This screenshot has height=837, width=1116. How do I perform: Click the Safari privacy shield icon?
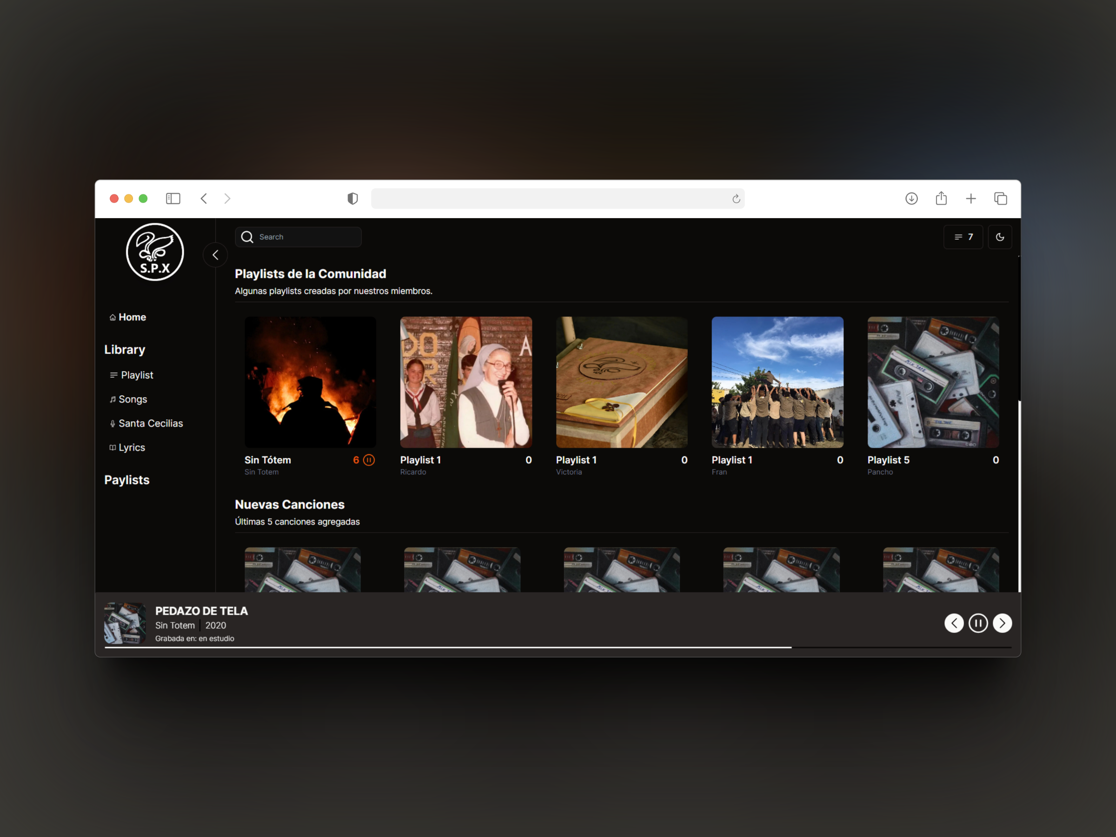point(352,198)
